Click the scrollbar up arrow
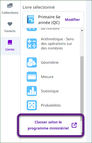 pyautogui.click(x=82, y=30)
